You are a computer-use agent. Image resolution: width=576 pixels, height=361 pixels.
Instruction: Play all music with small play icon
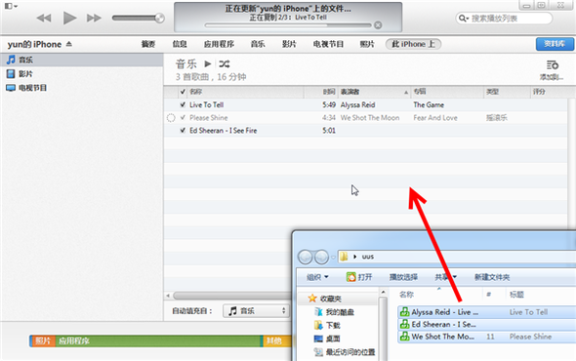click(208, 63)
